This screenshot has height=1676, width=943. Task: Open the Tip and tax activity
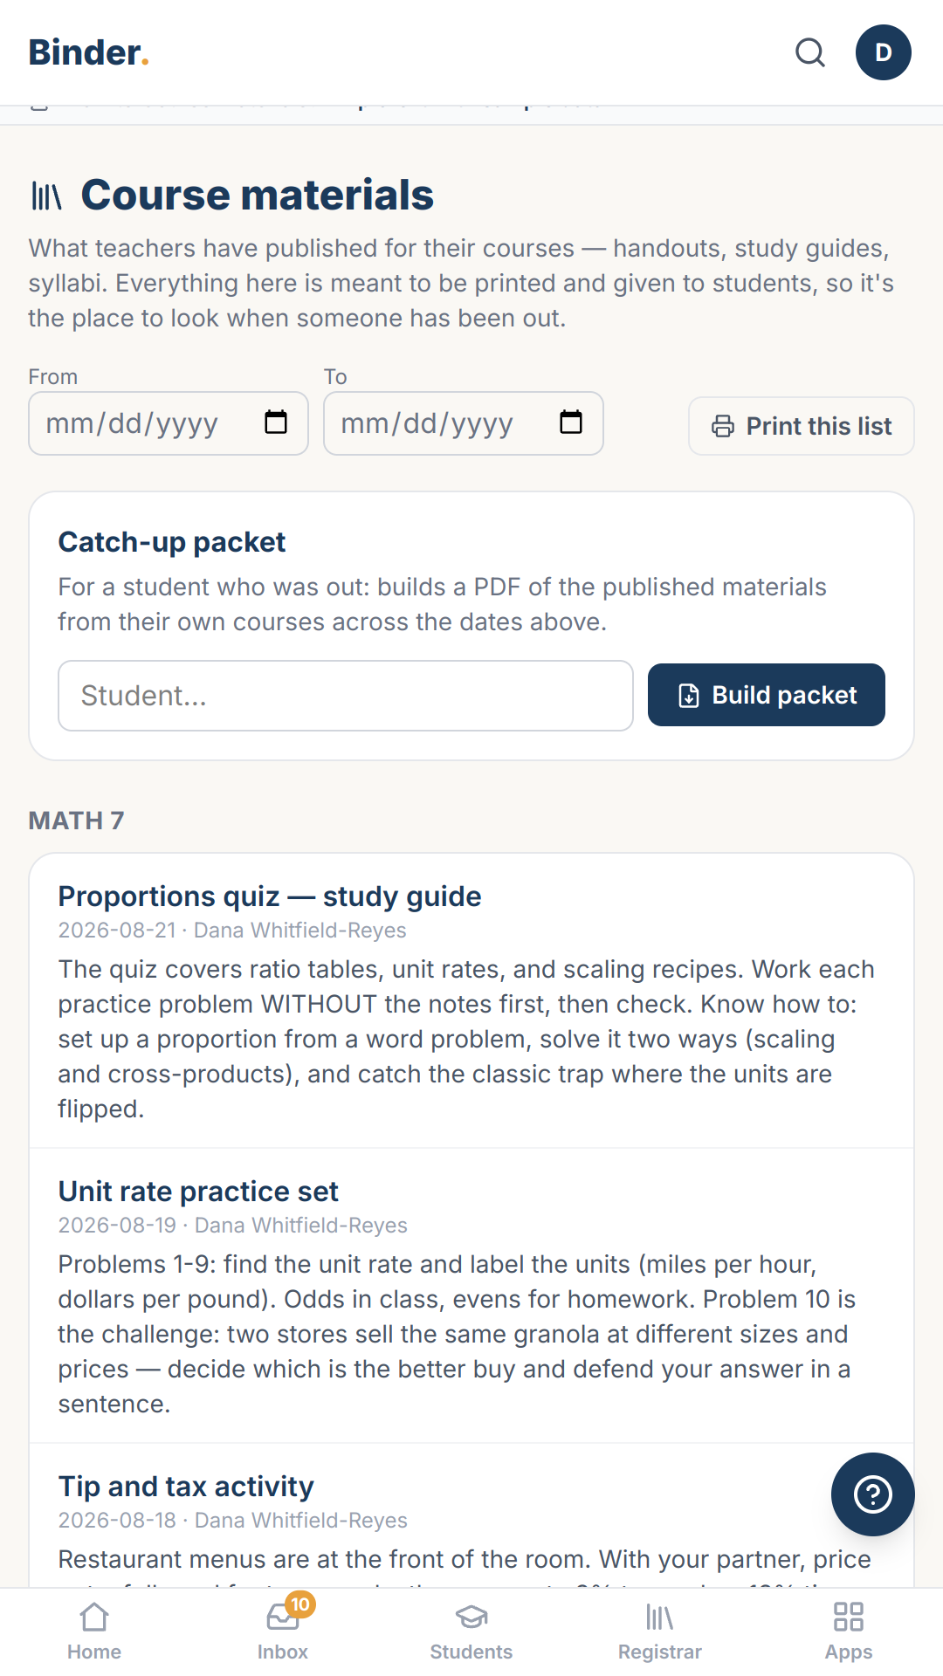pos(186,1487)
